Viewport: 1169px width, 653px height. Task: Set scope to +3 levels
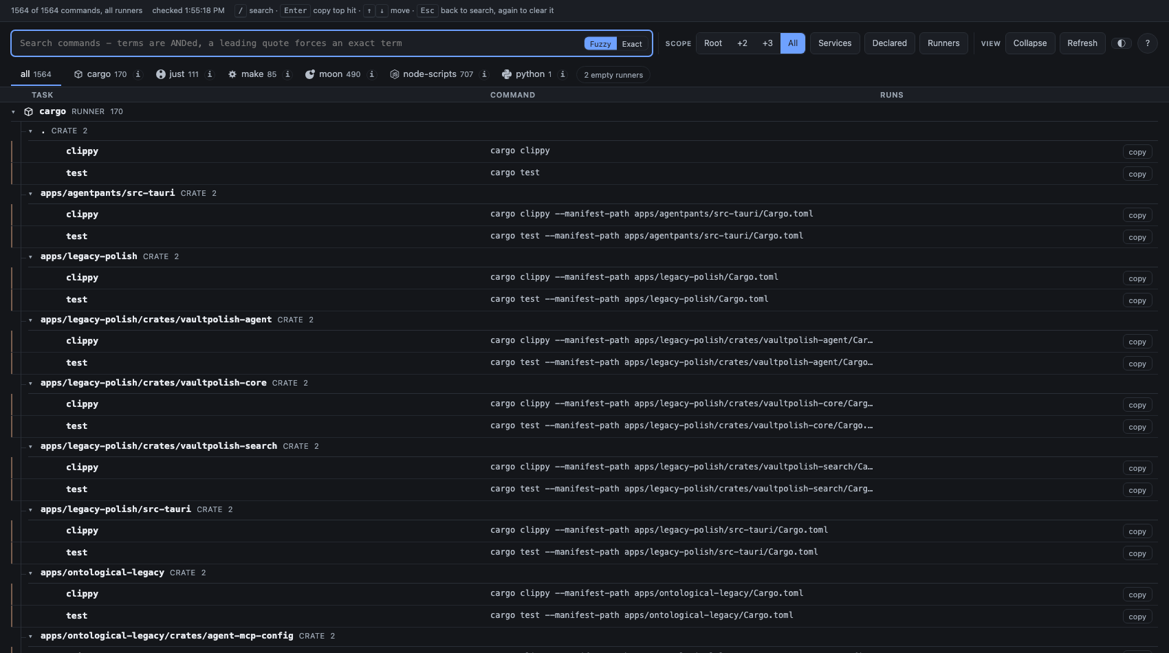tap(767, 43)
